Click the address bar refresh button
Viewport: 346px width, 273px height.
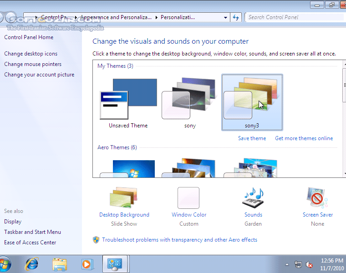pyautogui.click(x=236, y=17)
